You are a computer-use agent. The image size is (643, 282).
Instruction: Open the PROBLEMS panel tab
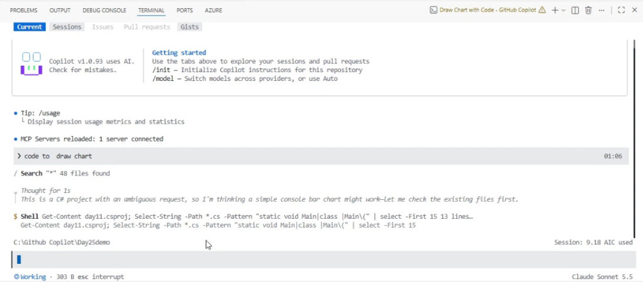[x=23, y=10]
